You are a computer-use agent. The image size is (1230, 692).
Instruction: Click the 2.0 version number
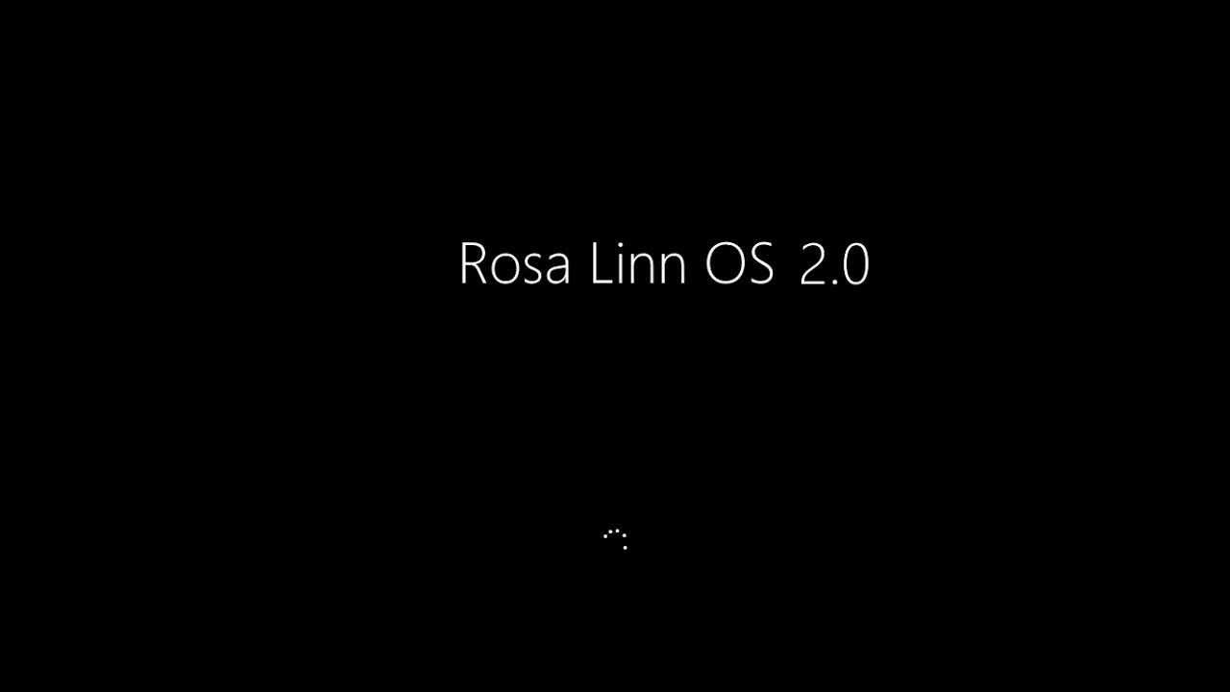(834, 265)
